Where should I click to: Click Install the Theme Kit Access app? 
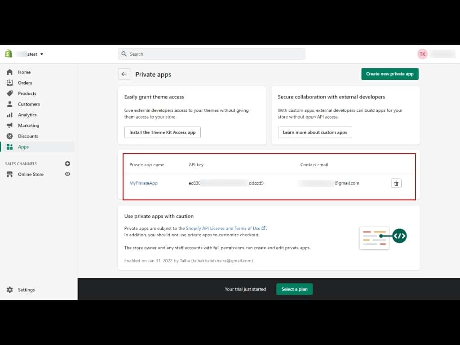coord(162,133)
